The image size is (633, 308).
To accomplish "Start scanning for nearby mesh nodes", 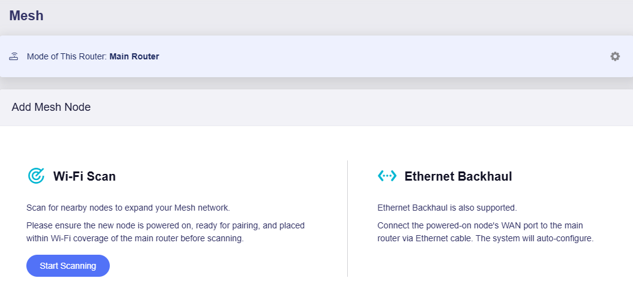I will [x=68, y=266].
